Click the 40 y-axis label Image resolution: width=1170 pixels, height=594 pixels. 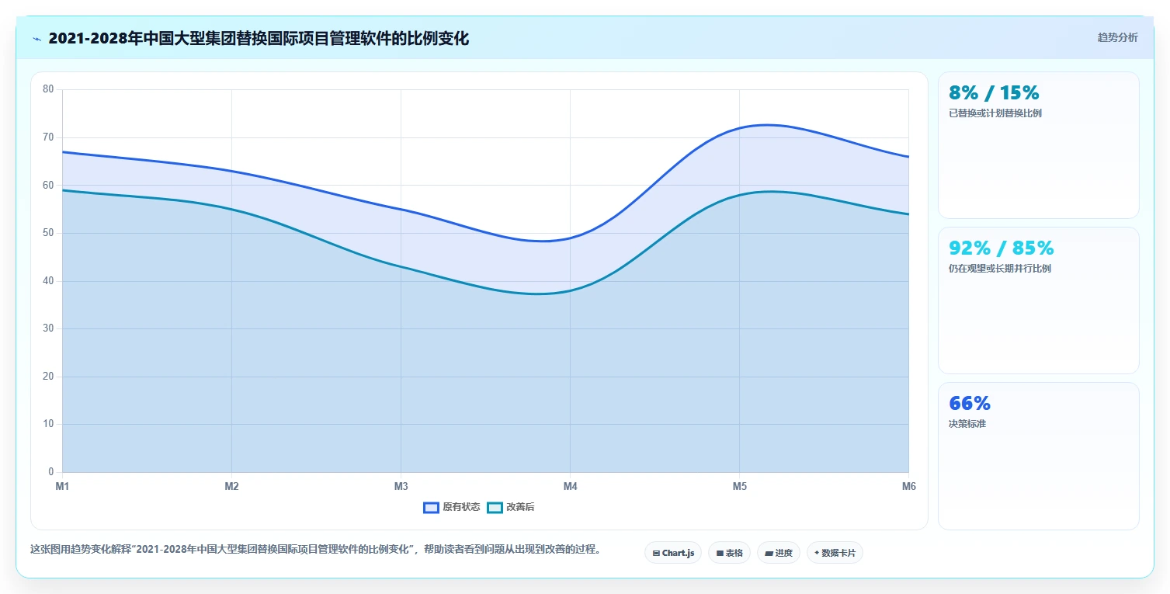(48, 281)
